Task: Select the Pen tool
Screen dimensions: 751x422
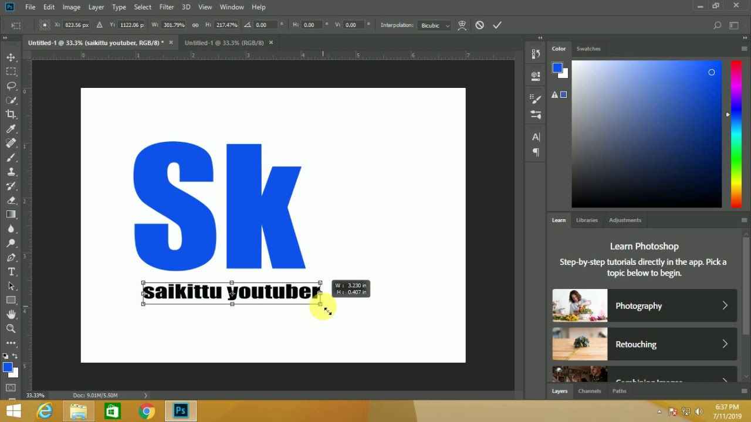Action: point(11,257)
